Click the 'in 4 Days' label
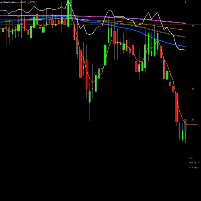The width and height of the screenshot is (201, 201). pos(193,168)
